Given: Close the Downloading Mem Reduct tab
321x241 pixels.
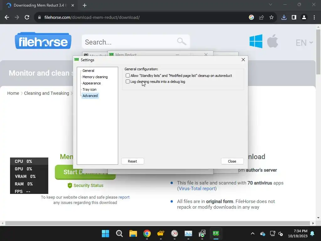Looking at the screenshot, I should pyautogui.click(x=73, y=5).
